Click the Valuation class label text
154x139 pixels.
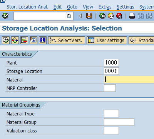tap(22, 131)
